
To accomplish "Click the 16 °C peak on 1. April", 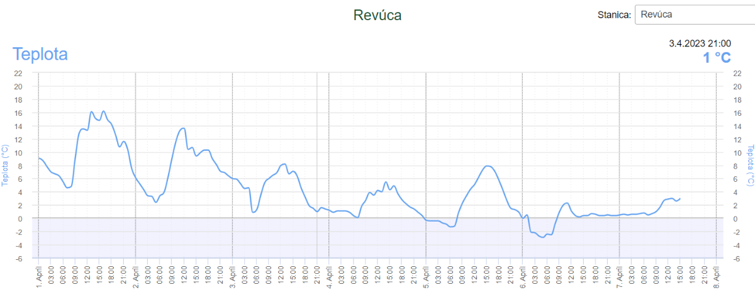I will pyautogui.click(x=103, y=111).
